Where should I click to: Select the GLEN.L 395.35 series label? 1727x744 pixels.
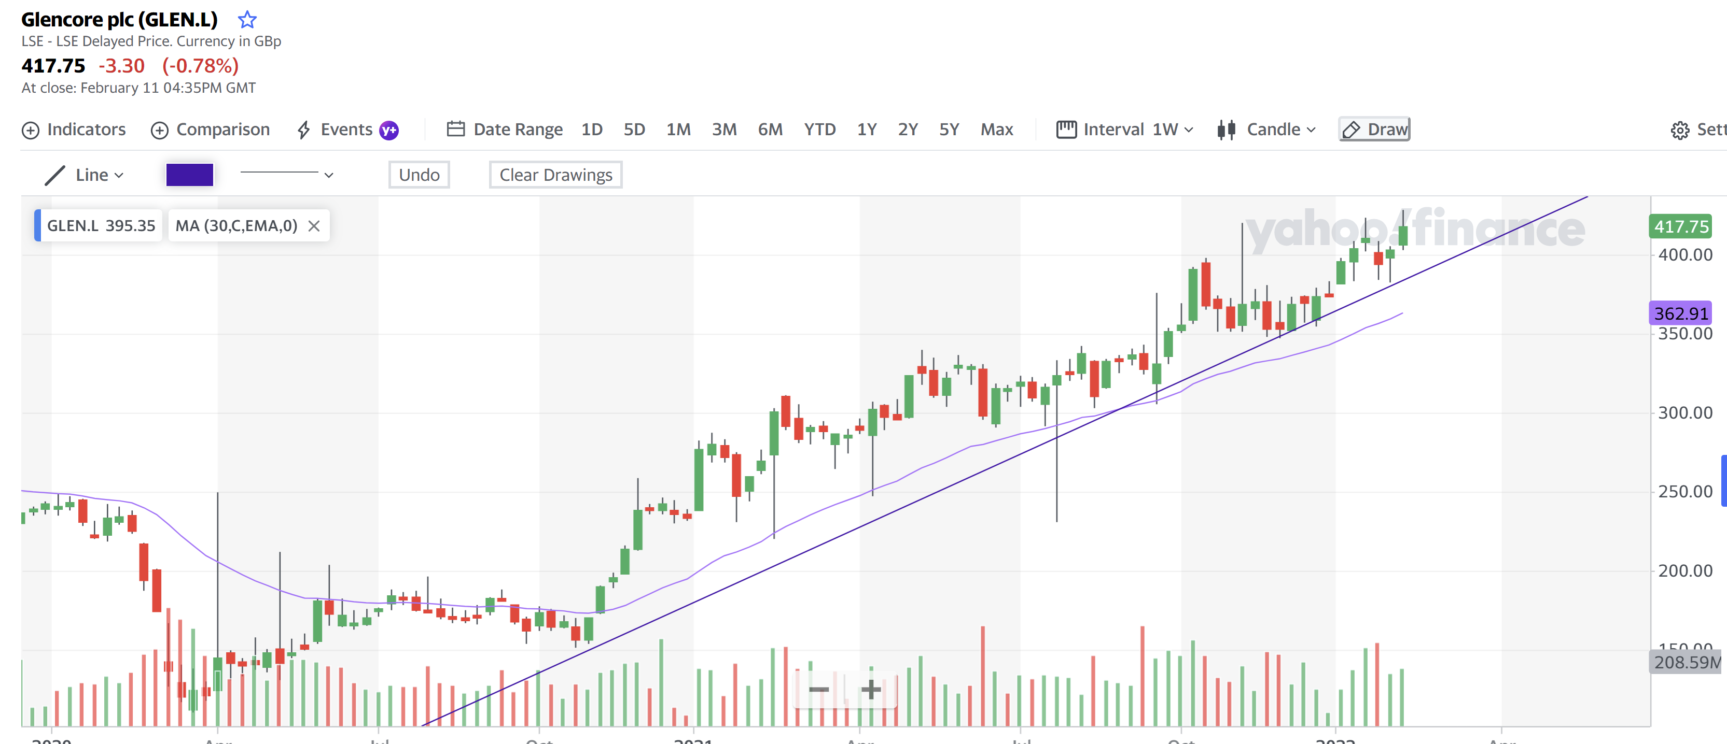pos(99,226)
